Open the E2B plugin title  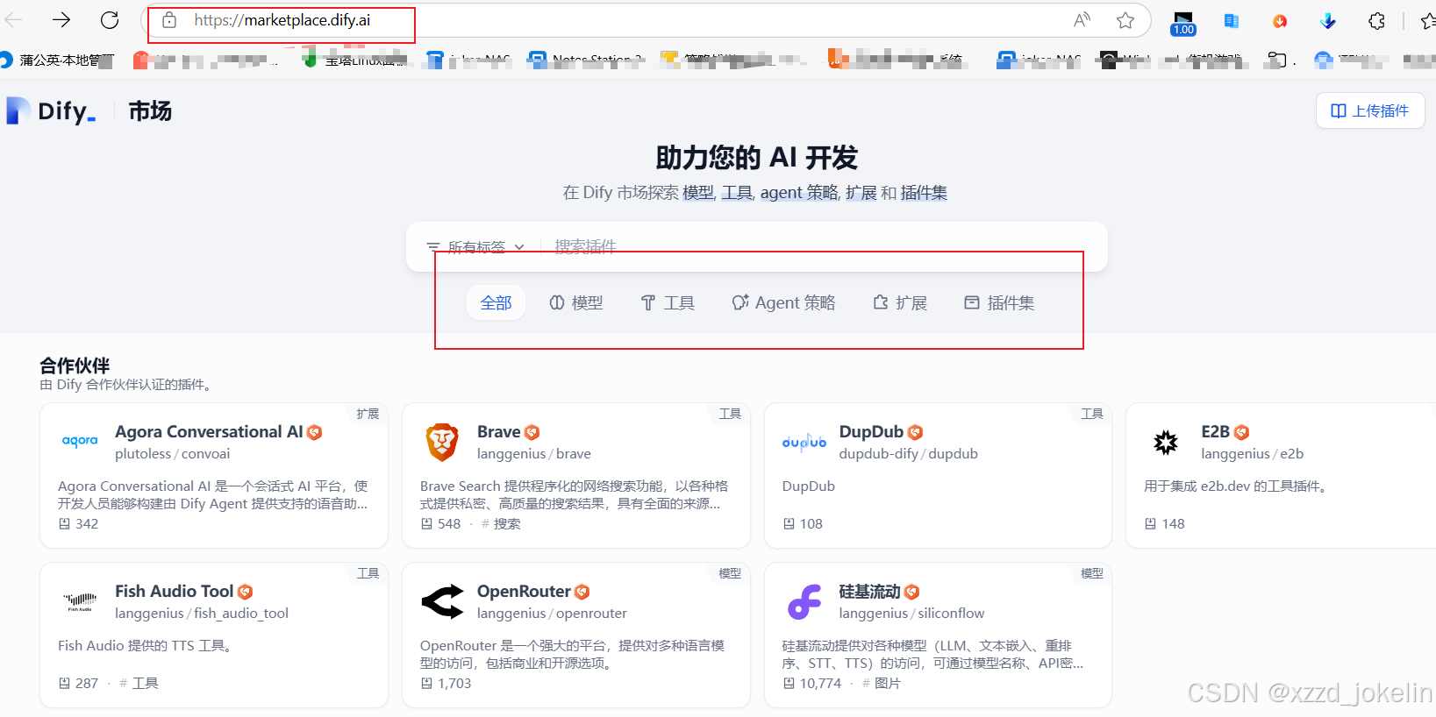tap(1216, 432)
